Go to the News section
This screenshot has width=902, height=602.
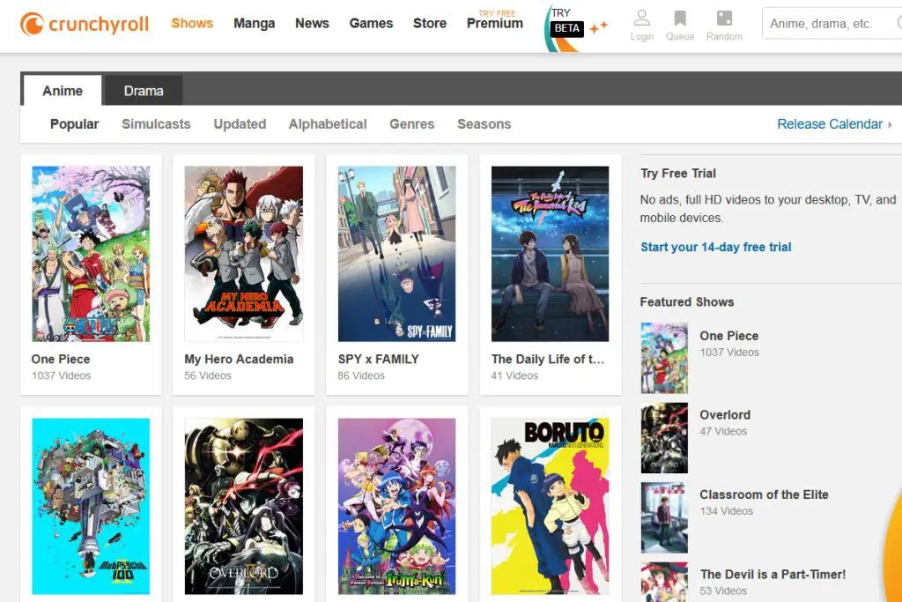click(x=312, y=23)
